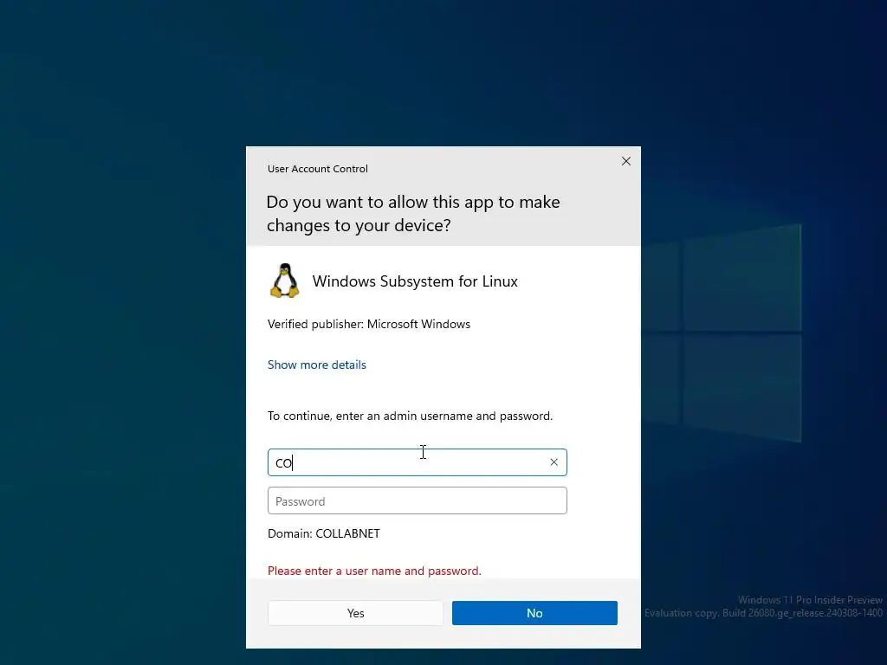Open the Show more details link
This screenshot has width=887, height=665.
point(317,365)
